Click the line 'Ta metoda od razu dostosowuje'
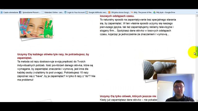198x111 pixels. pos(51,62)
